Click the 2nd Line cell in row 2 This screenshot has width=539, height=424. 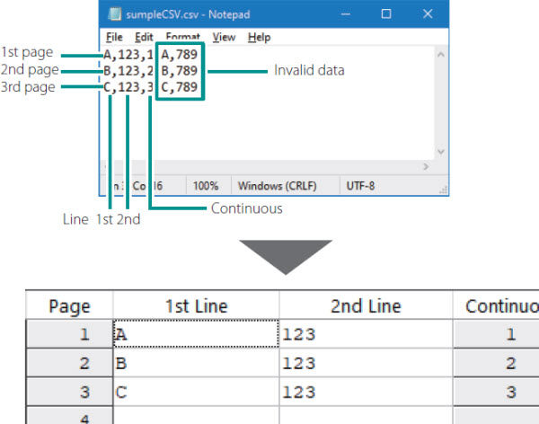point(366,363)
